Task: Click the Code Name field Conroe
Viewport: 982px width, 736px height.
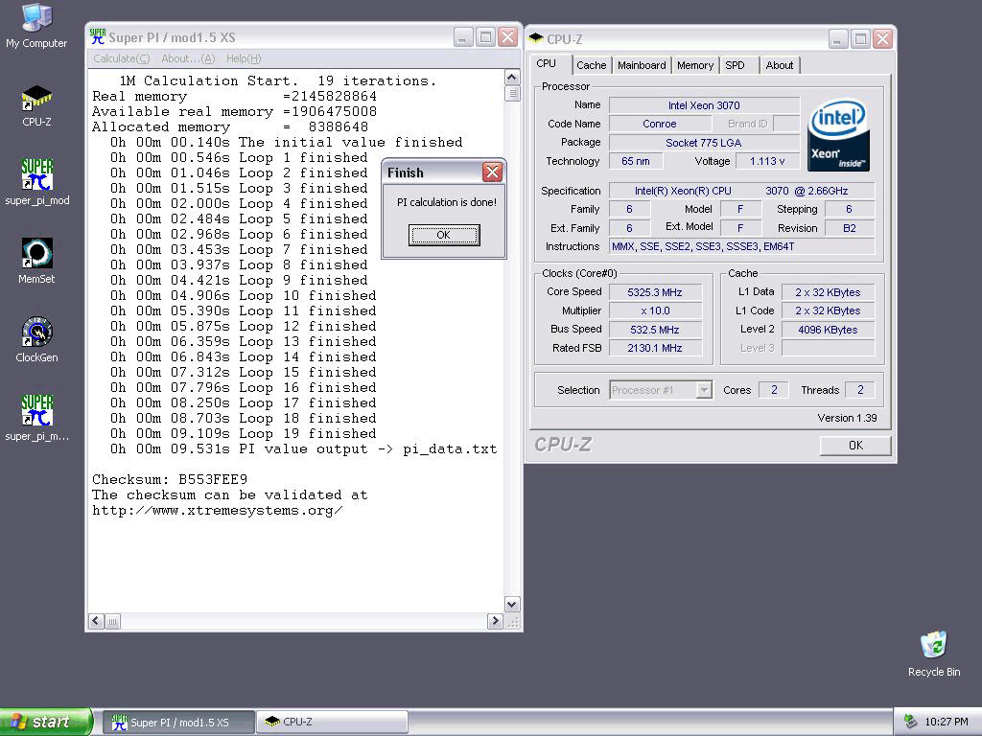Action: click(660, 124)
